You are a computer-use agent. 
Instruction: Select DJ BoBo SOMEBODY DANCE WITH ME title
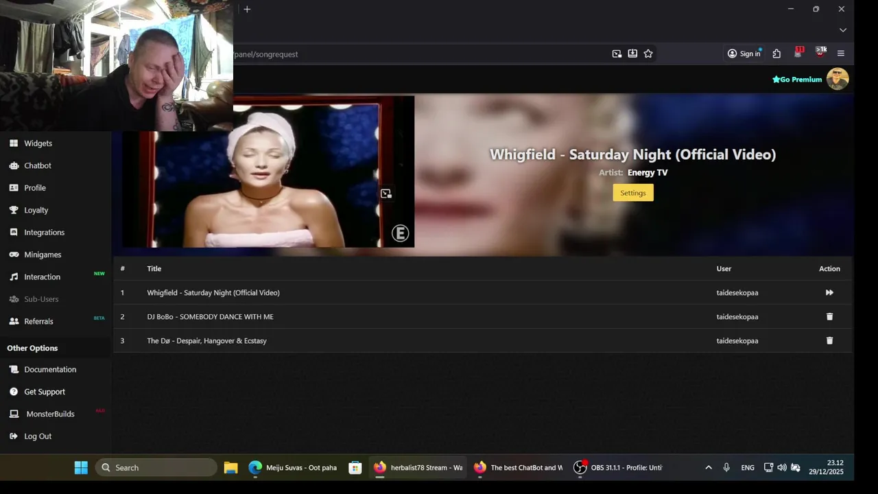pyautogui.click(x=210, y=317)
